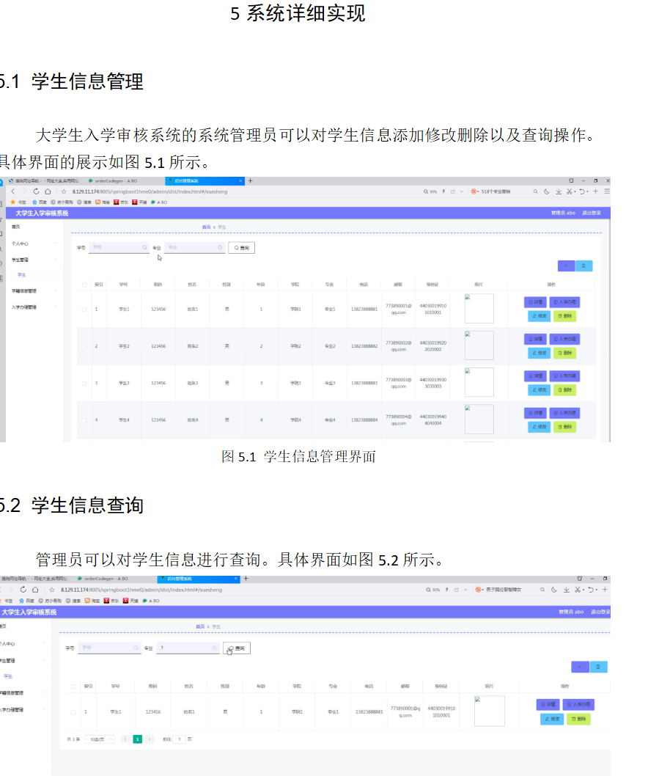The height and width of the screenshot is (776, 670).
Task: Open 个人中心 from the sidebar menu
Action: coord(22,244)
